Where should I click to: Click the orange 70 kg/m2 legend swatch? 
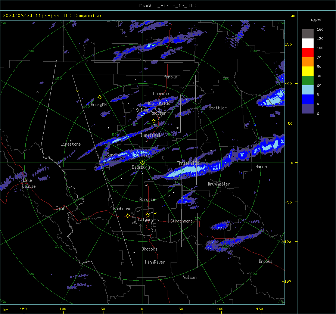click(x=308, y=62)
